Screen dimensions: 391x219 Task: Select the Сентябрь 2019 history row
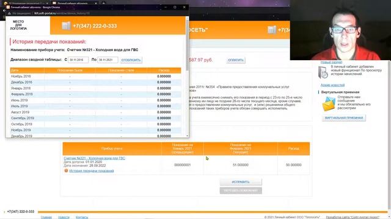tap(95, 118)
